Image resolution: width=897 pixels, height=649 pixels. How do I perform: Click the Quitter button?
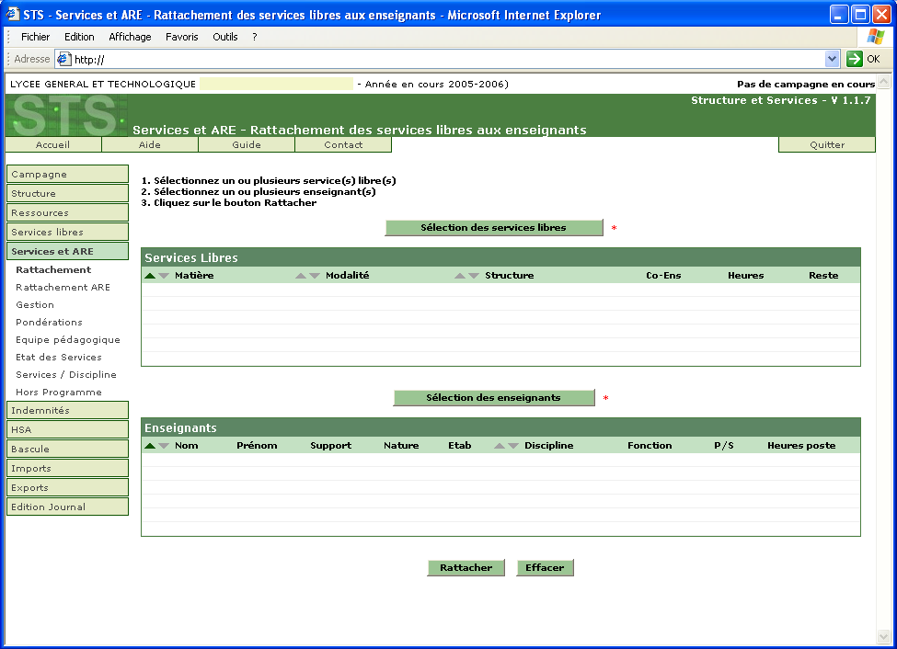(827, 145)
